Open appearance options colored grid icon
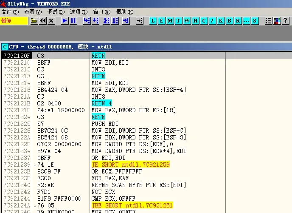292x213 pixels. tap(277, 21)
